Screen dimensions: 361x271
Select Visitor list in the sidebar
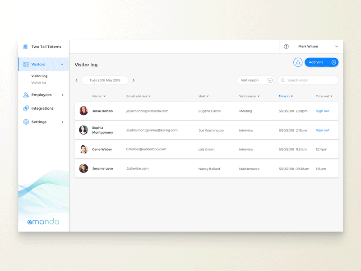[x=40, y=83]
